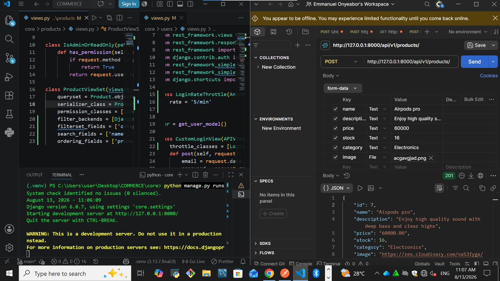This screenshot has height=281, width=500.
Task: Switch to OUTPUT panel tab
Action: [35, 175]
